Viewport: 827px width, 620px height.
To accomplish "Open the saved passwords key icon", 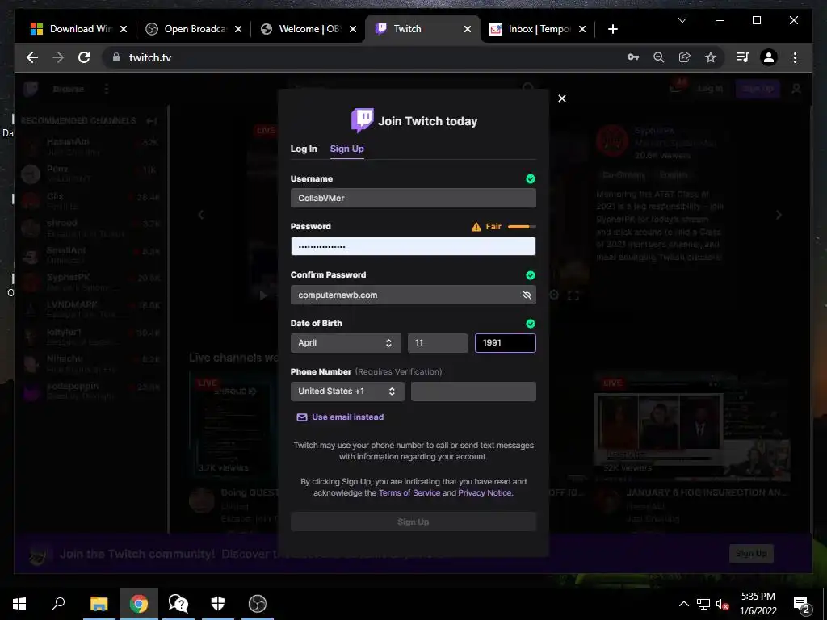I will click(x=633, y=57).
